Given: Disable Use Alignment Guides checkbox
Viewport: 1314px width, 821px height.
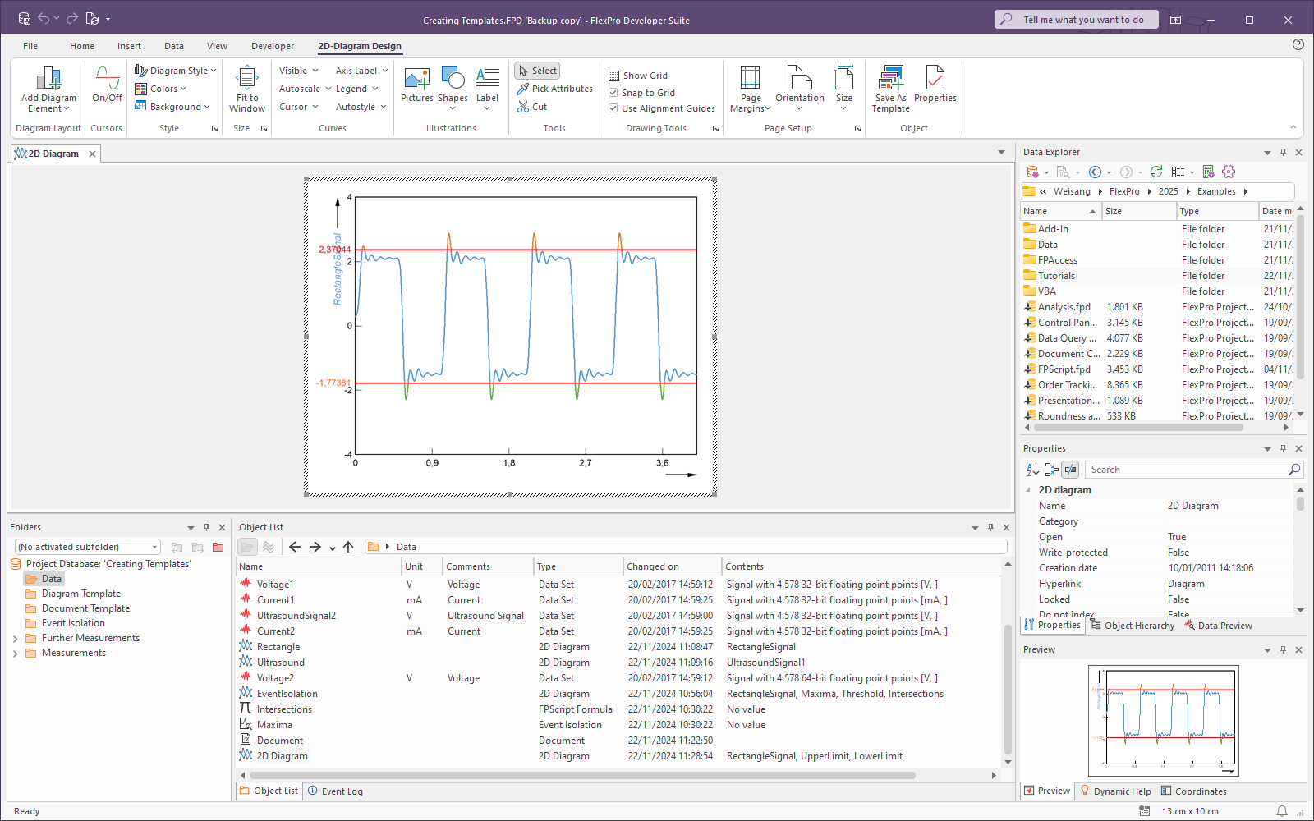Looking at the screenshot, I should click(x=613, y=108).
